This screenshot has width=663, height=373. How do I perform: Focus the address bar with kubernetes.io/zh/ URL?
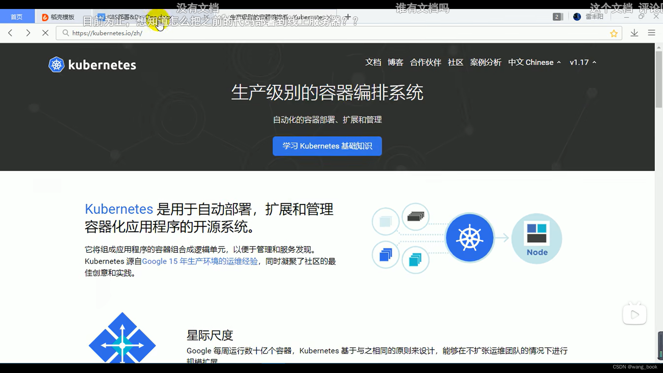(339, 33)
